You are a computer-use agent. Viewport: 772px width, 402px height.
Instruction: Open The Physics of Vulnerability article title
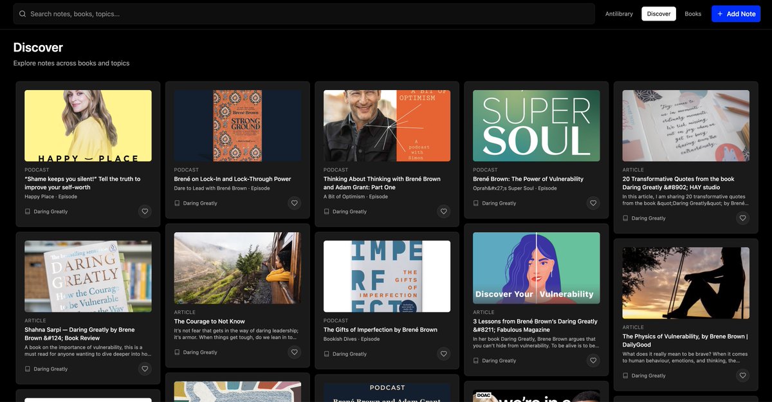[x=685, y=340]
